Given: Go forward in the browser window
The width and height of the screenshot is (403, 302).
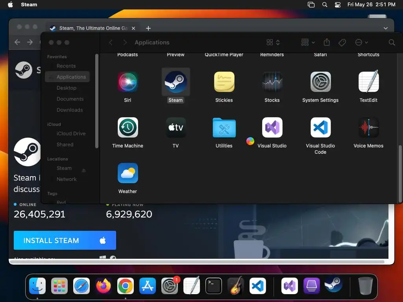Looking at the screenshot, I should tap(30, 42).
